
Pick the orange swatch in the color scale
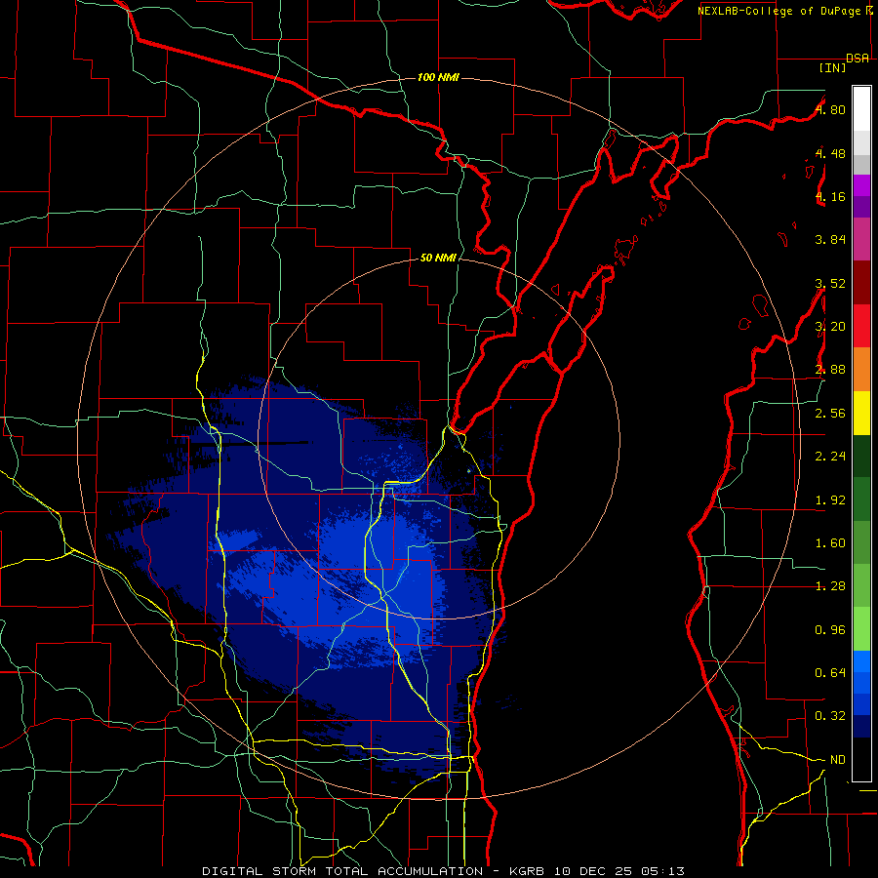[861, 370]
